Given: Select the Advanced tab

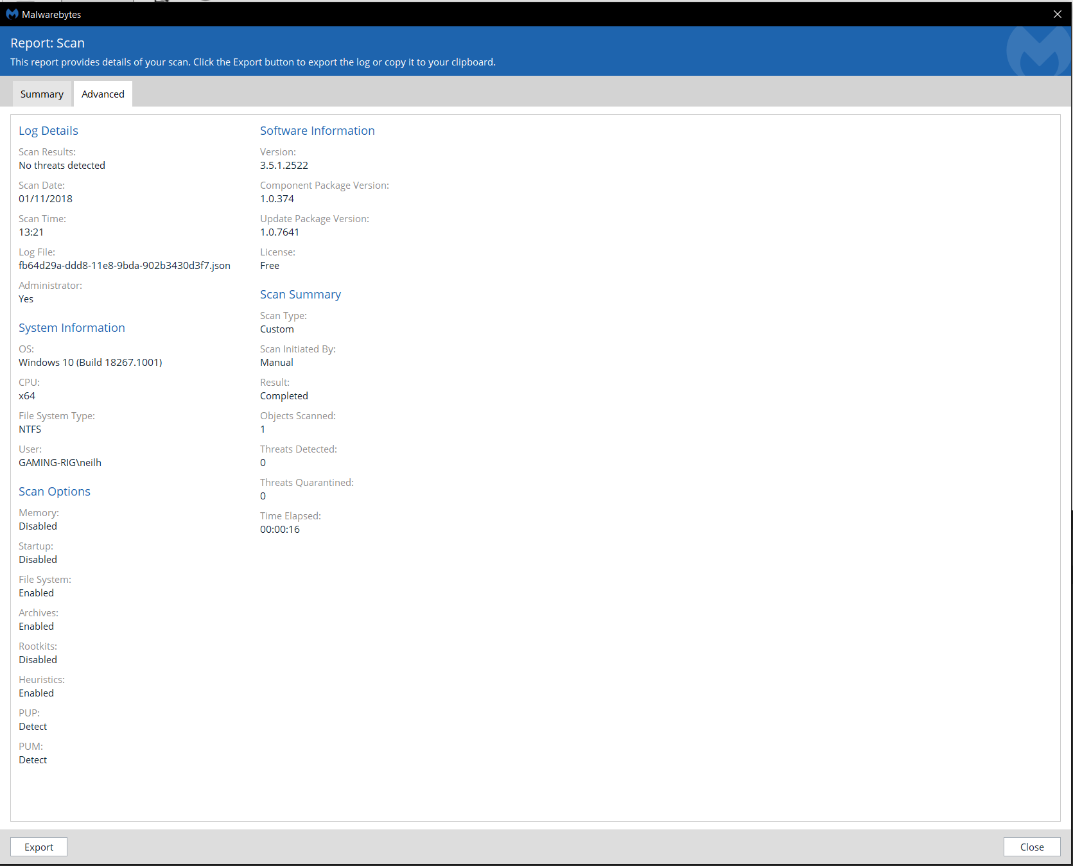Looking at the screenshot, I should (x=103, y=94).
